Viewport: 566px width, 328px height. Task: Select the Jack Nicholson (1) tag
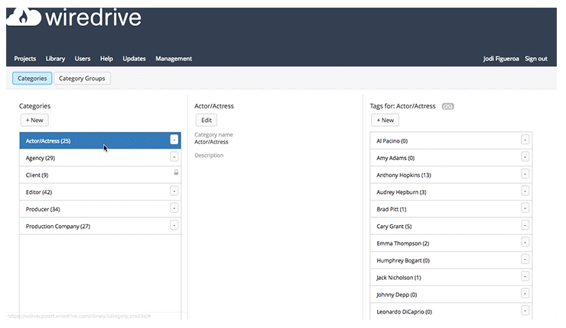[x=451, y=278]
